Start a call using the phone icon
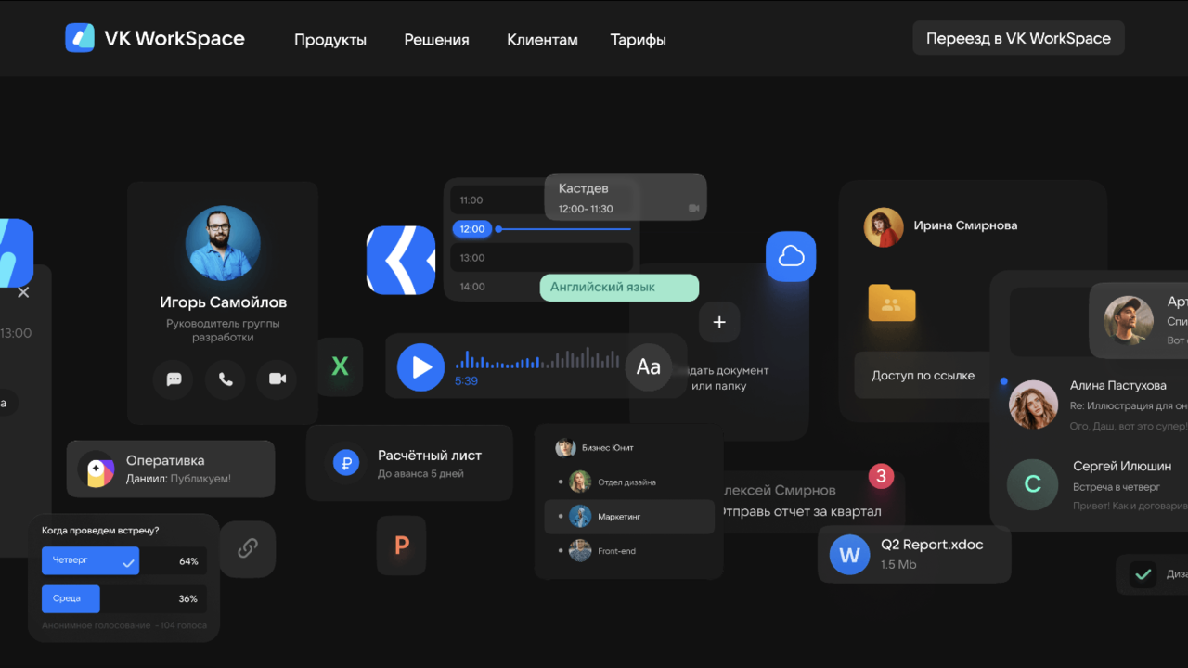Viewport: 1188px width, 668px height. pos(225,379)
